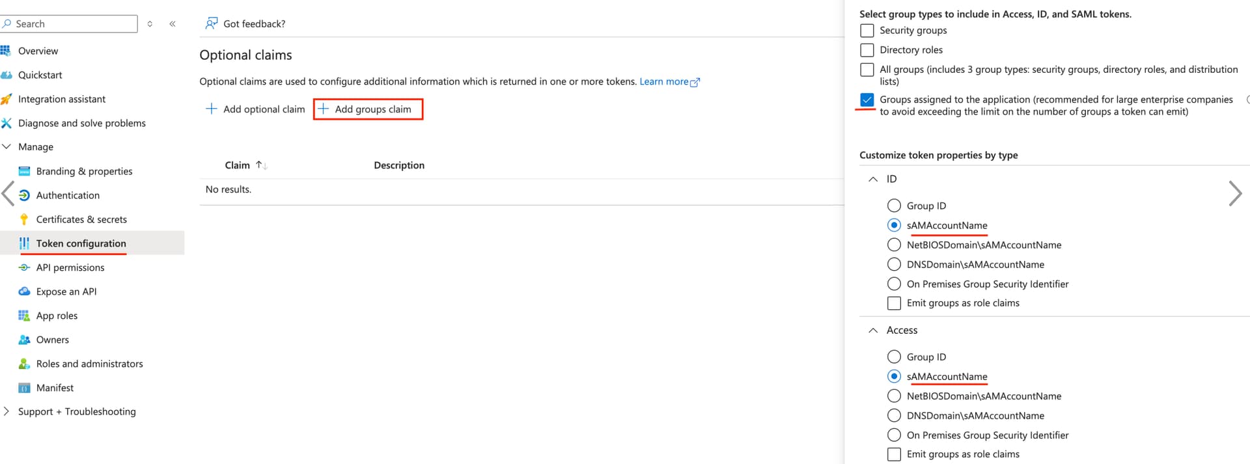This screenshot has height=464, width=1250.
Task: Click the Token configuration bars icon
Action: 24,243
